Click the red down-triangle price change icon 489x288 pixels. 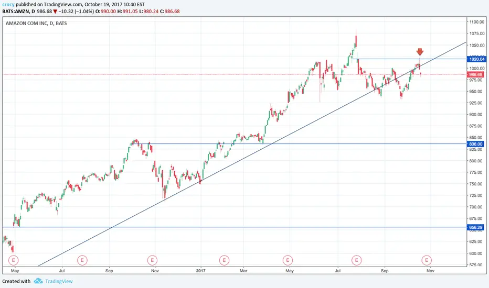click(55, 12)
